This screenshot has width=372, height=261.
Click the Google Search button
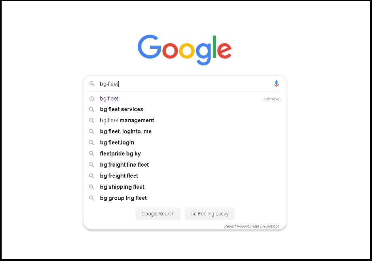tap(158, 214)
